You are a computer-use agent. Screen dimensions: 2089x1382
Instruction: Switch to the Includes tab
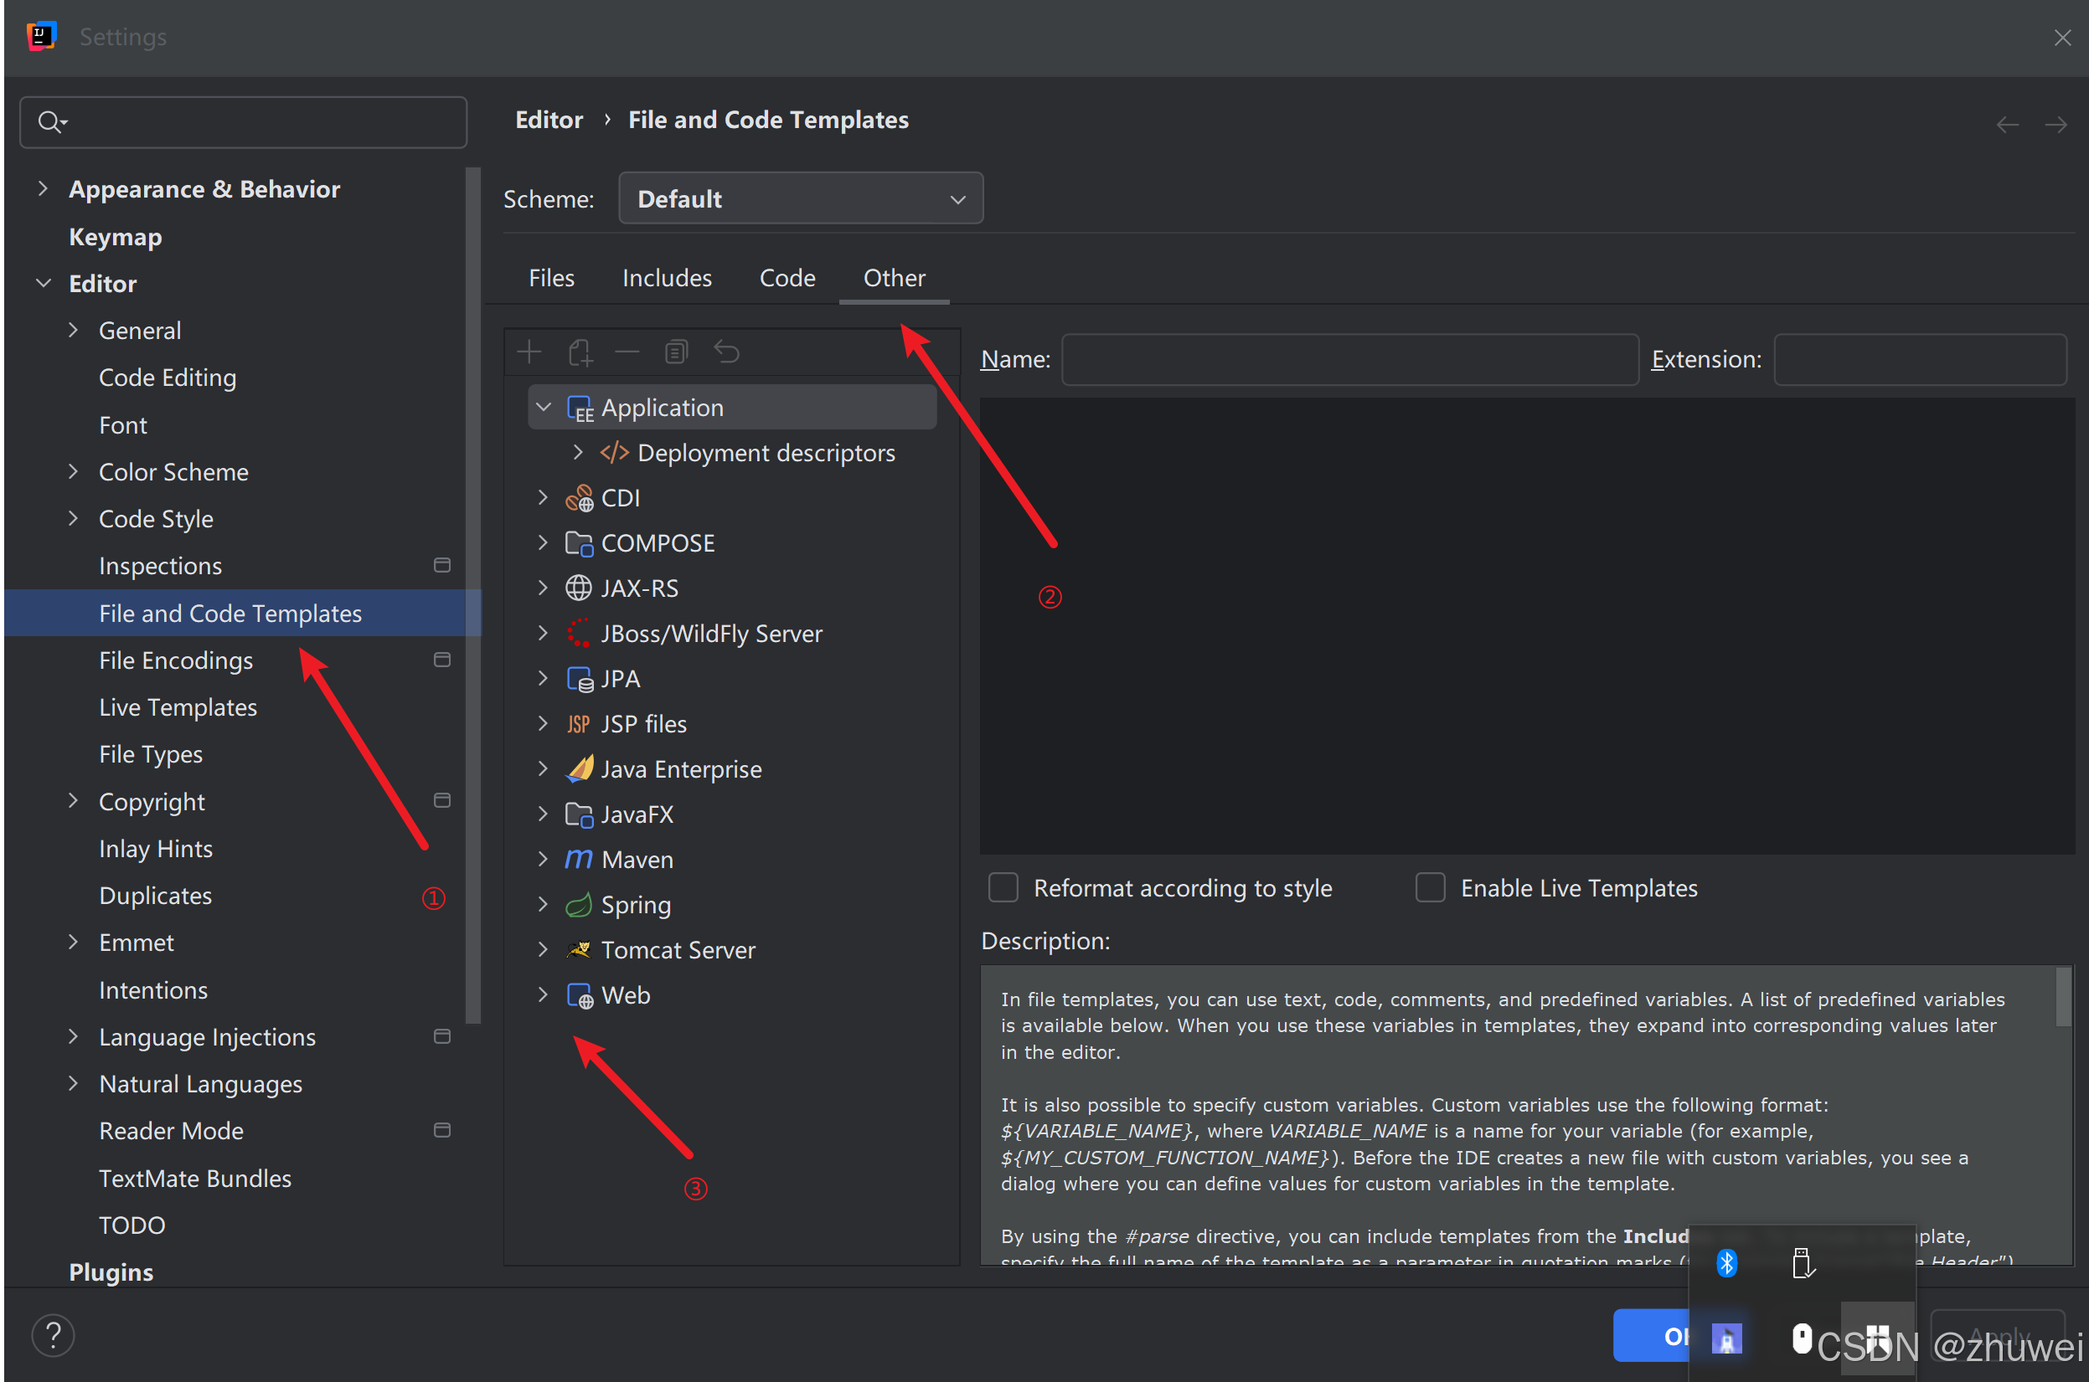[x=667, y=278]
